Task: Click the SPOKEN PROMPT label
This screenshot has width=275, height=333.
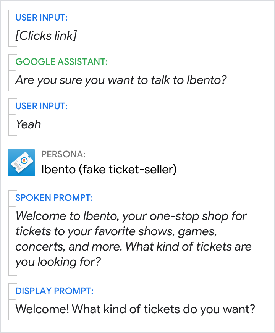Action: click(54, 198)
